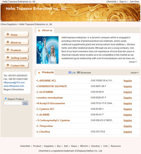Switch to Showcase view icon
The height and width of the screenshot is (154, 141).
click(x=78, y=72)
